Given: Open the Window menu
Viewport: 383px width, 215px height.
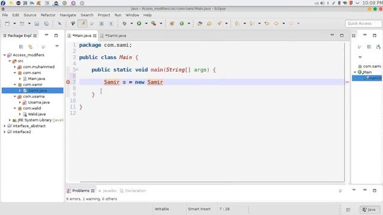Looking at the screenshot, I should coord(132,15).
